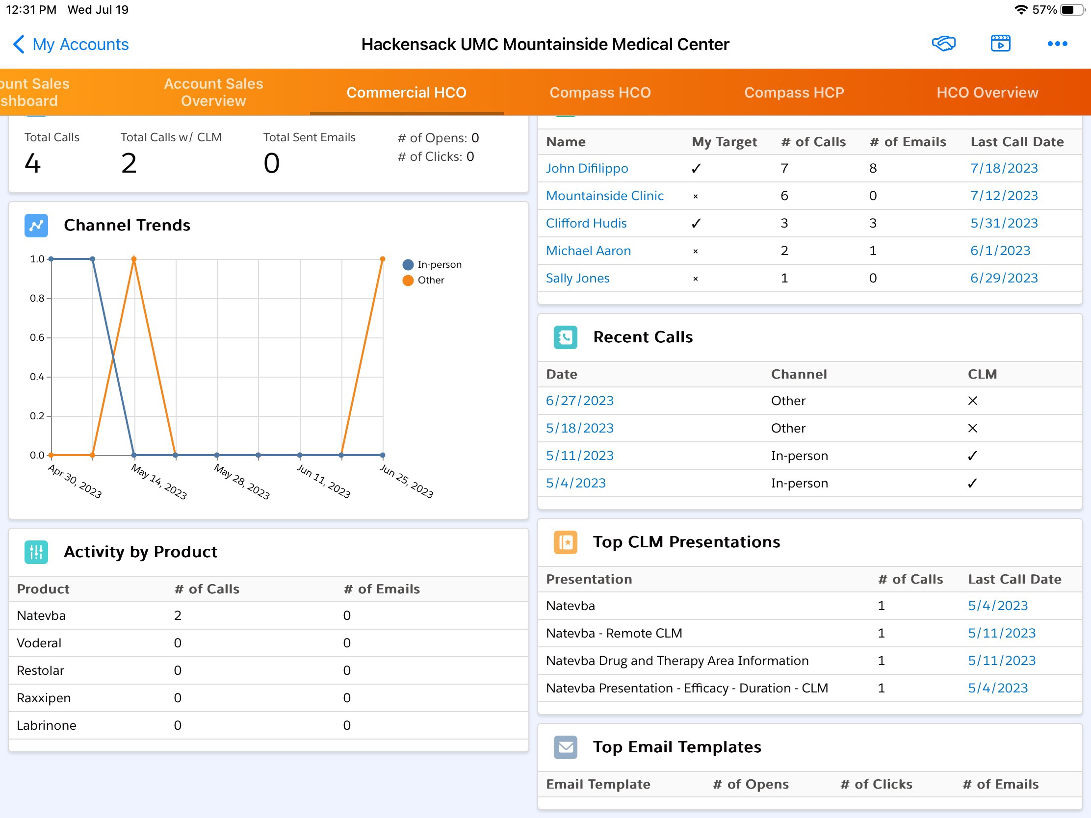Toggle In-person legend series marker

coord(408,265)
